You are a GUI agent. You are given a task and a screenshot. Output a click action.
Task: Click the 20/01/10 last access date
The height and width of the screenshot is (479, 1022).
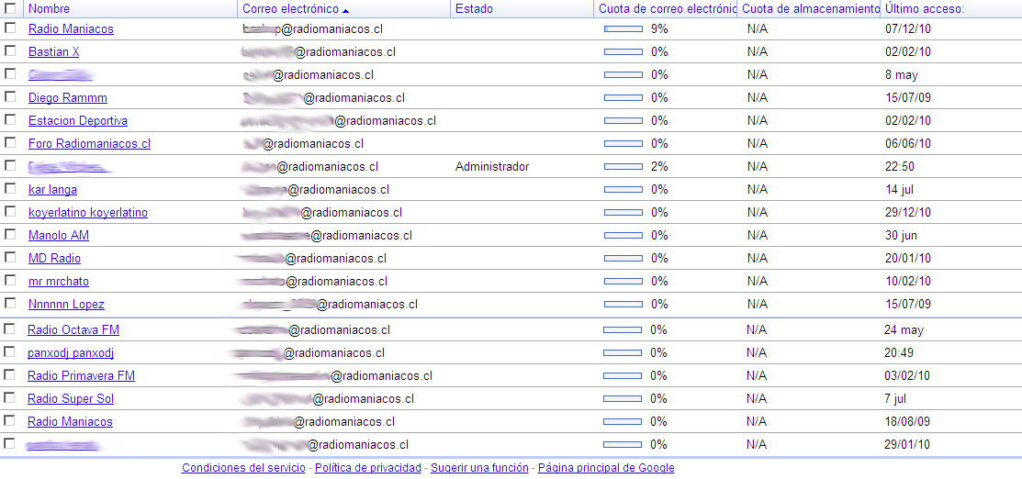pos(908,258)
